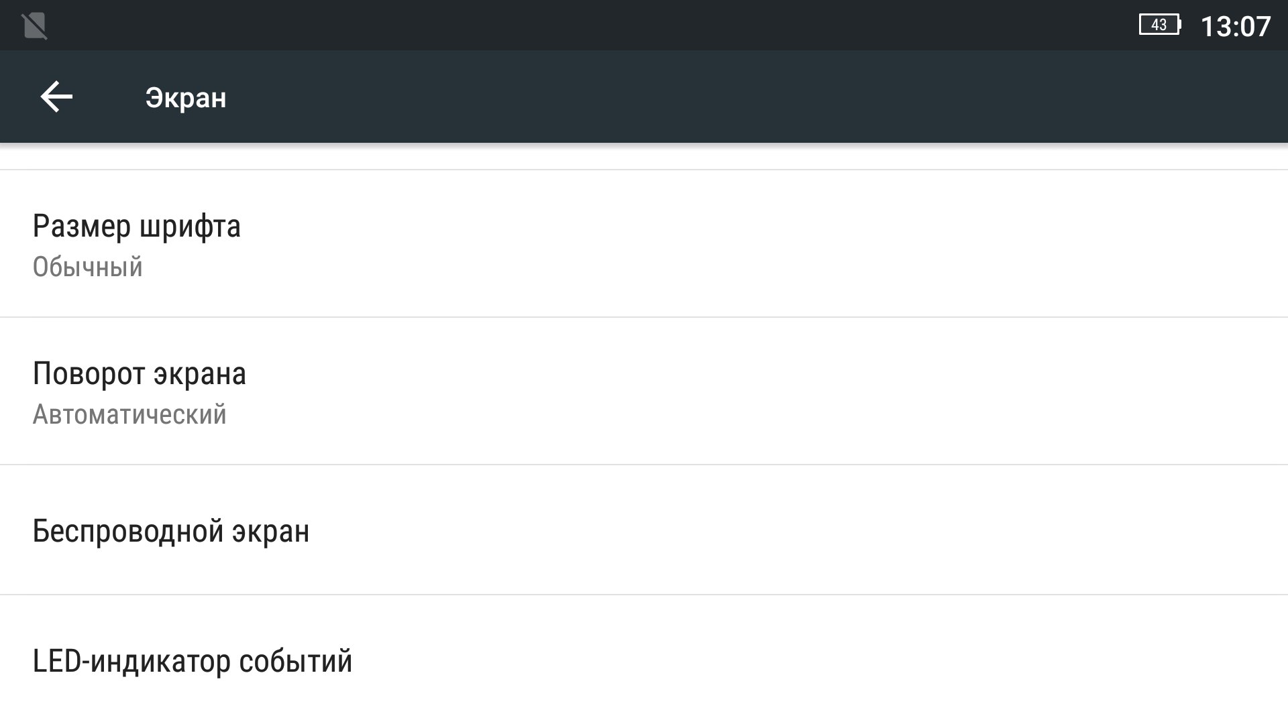Screen dimensions: 1288x724
Task: Tap the word событий in LED row
Action: coord(295,661)
